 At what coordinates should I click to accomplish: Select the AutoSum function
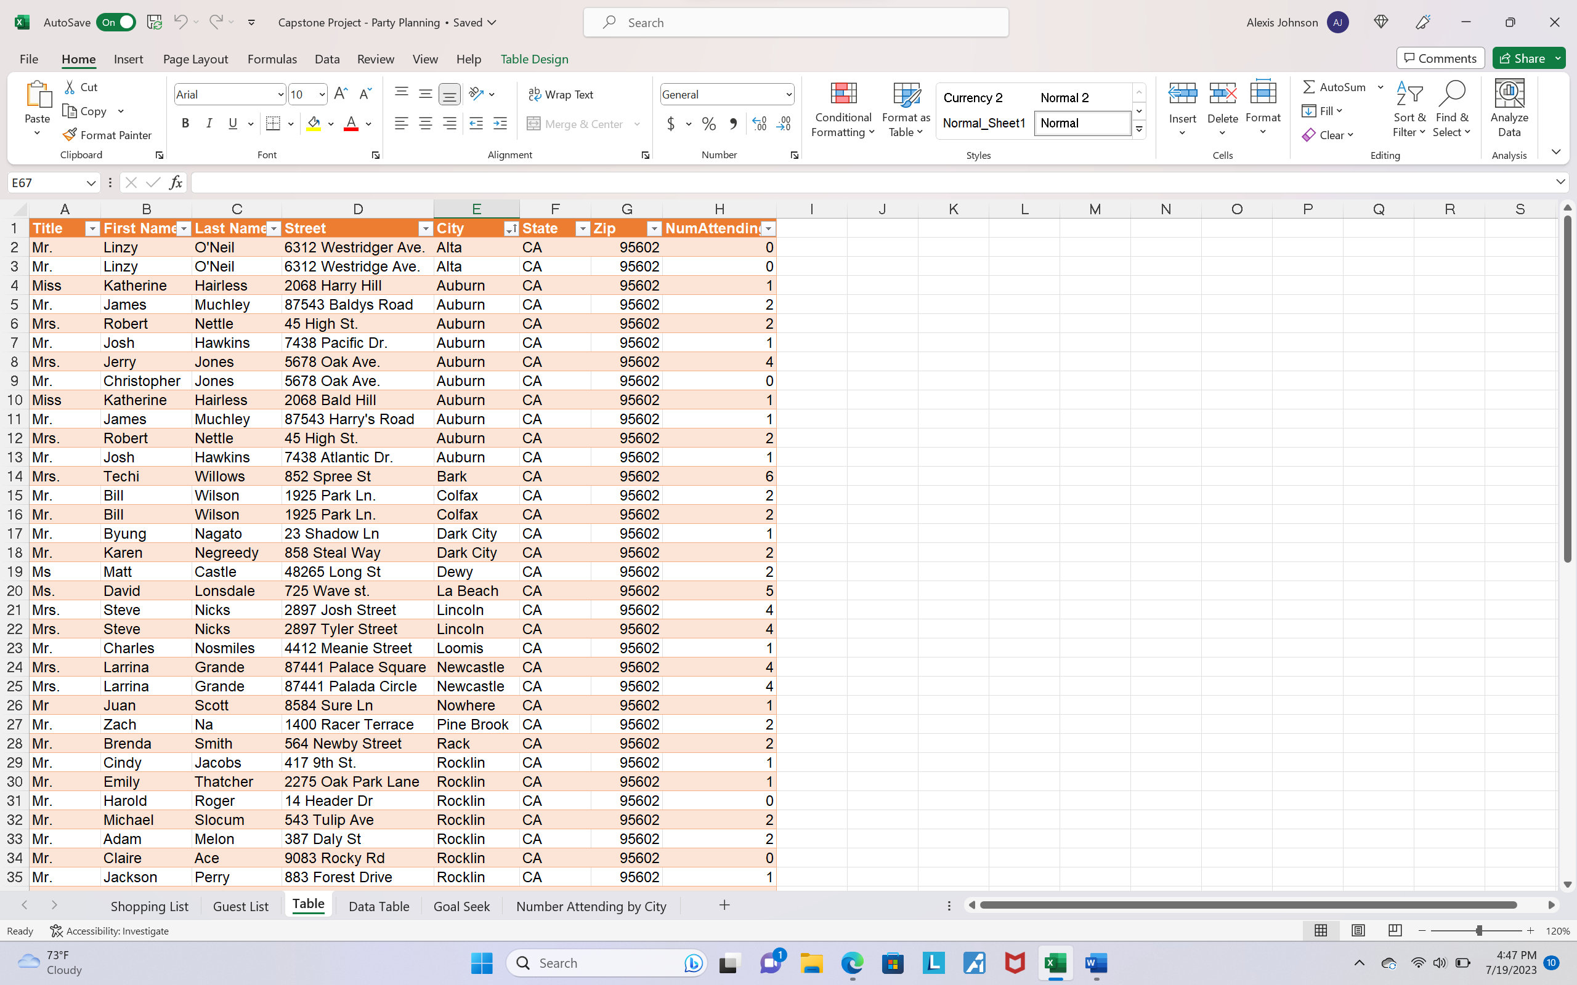click(x=1336, y=87)
